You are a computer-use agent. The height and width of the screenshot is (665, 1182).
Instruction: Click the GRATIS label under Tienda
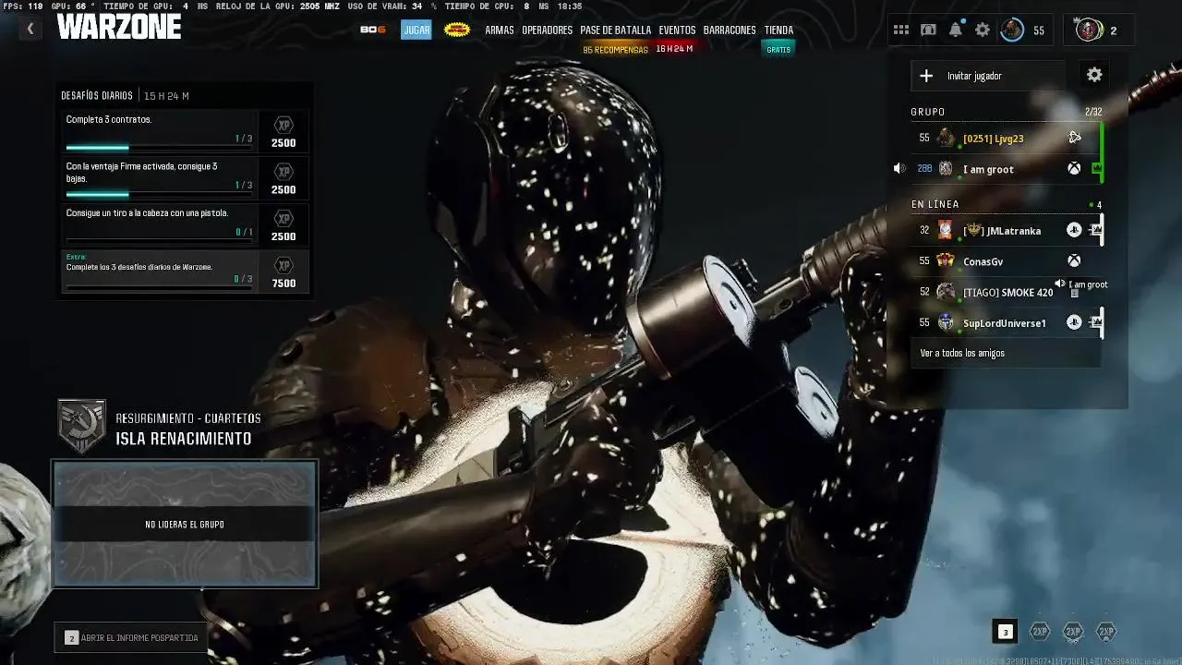point(778,49)
